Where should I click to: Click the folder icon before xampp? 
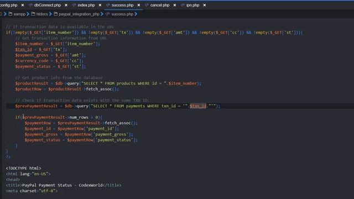coord(11,14)
